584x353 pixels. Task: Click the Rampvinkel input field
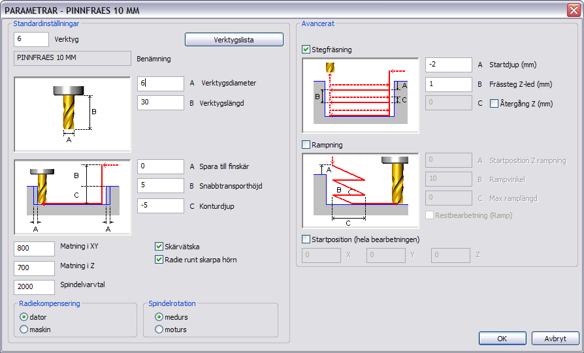(448, 179)
